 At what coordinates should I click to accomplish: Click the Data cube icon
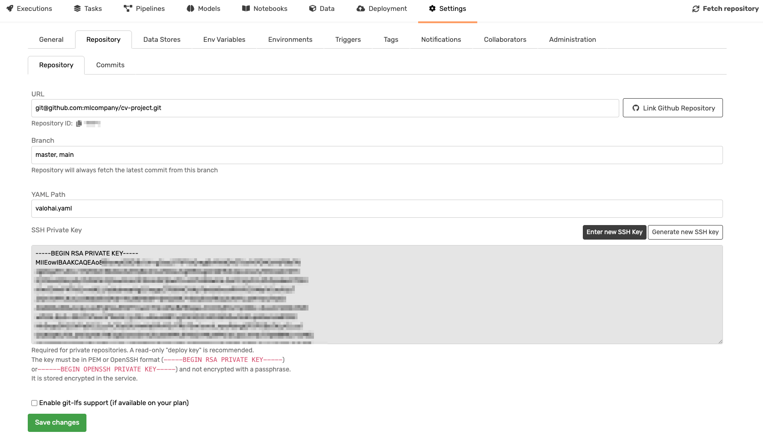click(x=313, y=9)
